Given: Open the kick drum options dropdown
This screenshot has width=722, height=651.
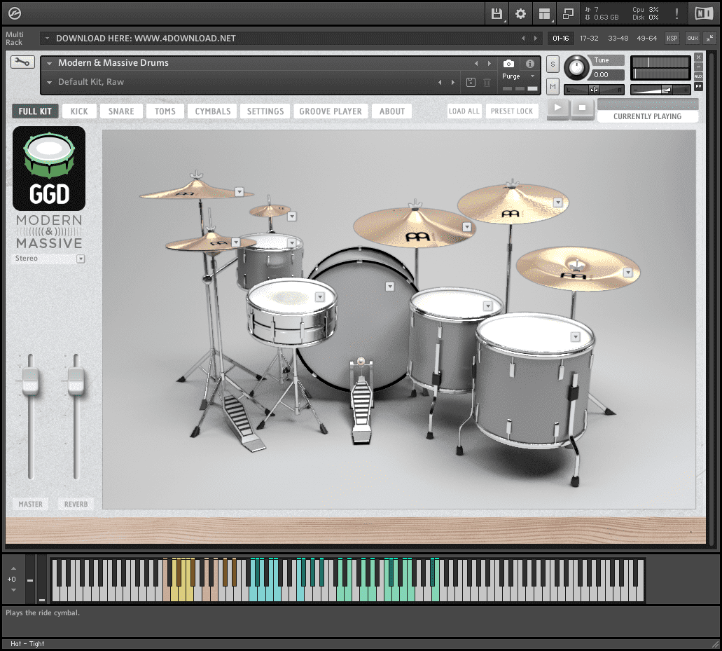Looking at the screenshot, I should pyautogui.click(x=390, y=287).
